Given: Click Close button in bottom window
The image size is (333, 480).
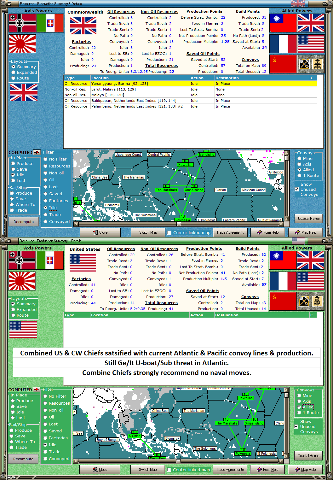Looking at the screenshot, I should (100, 470).
